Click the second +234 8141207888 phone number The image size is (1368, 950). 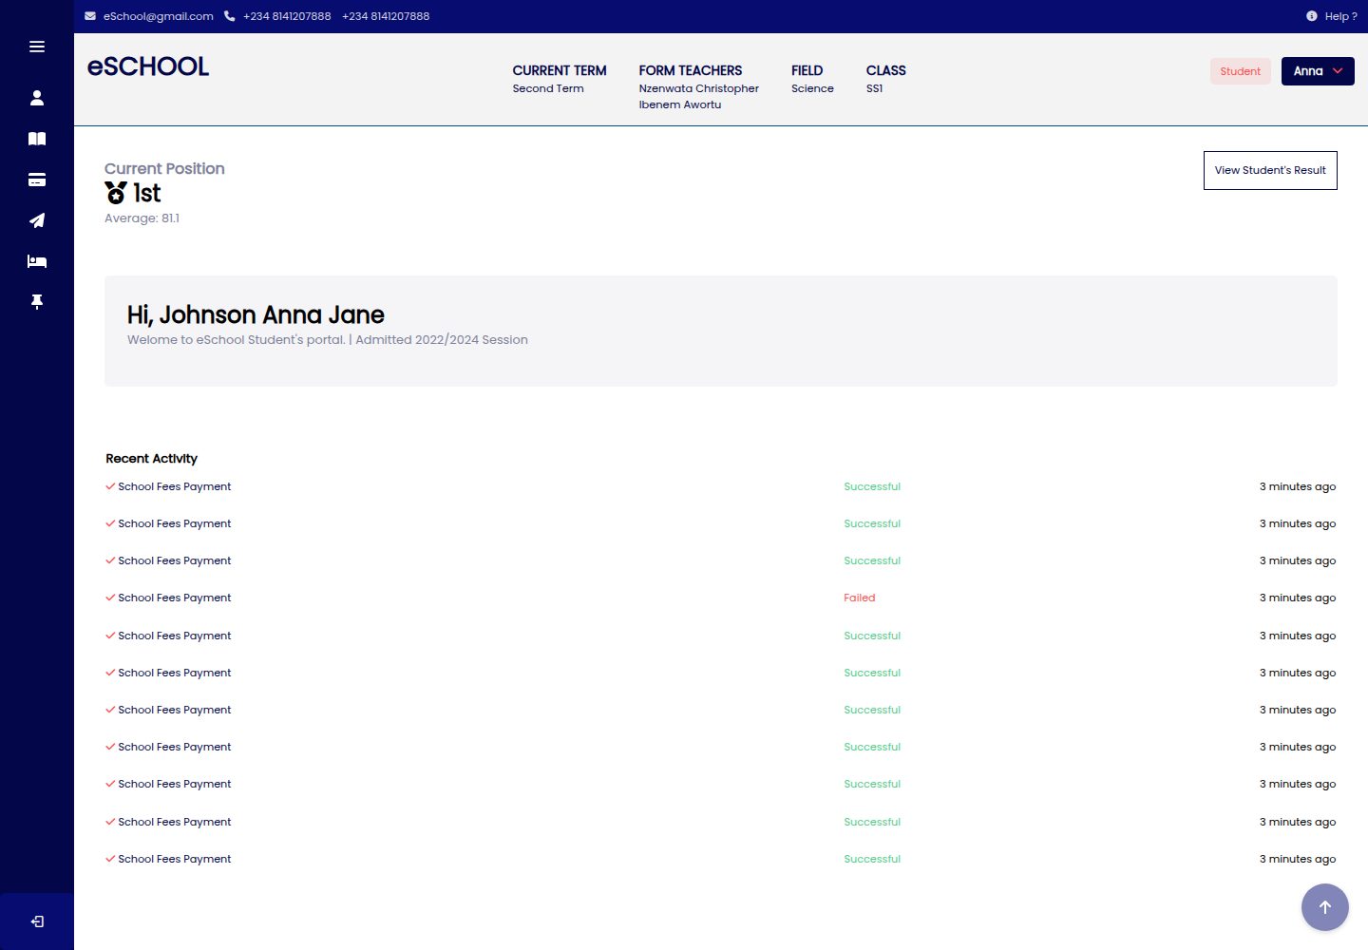[386, 16]
